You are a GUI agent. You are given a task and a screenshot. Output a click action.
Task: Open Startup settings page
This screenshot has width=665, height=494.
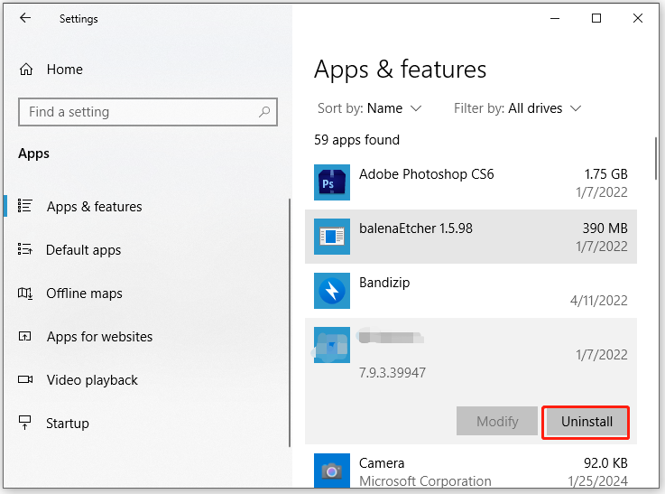[x=68, y=424]
